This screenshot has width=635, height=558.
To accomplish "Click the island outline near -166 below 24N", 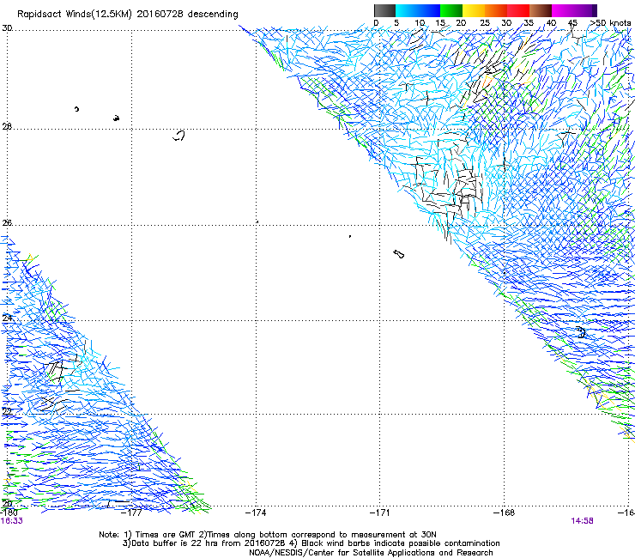I will [x=581, y=333].
